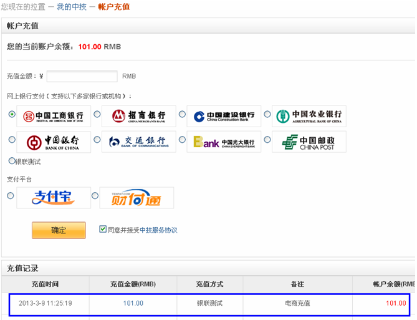The image size is (417, 320).
Task: Click the red 101.00 balance cell in table
Action: coord(396,303)
